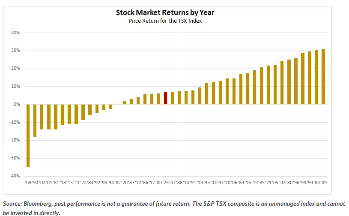
Task: Click the '22 negative return bar
Action: click(83, 112)
